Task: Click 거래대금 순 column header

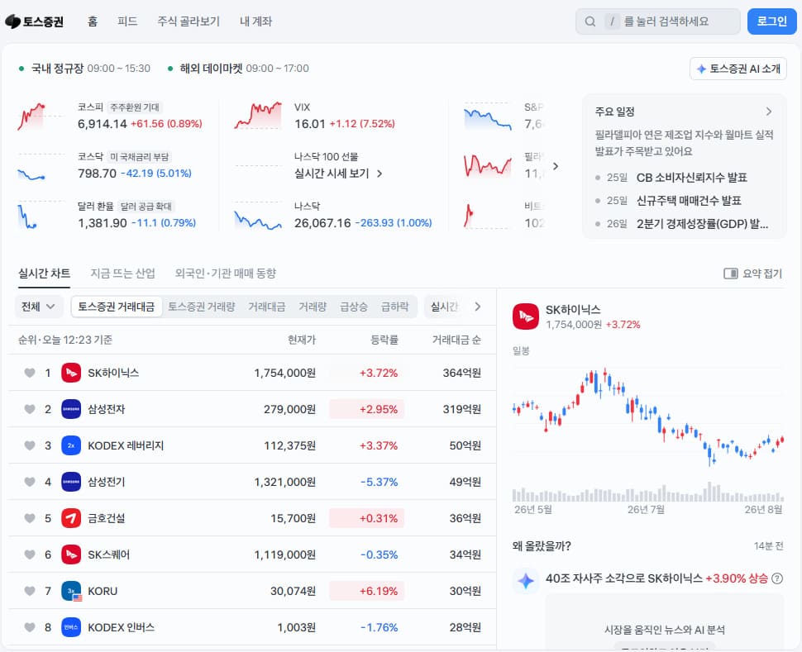Action: point(456,340)
